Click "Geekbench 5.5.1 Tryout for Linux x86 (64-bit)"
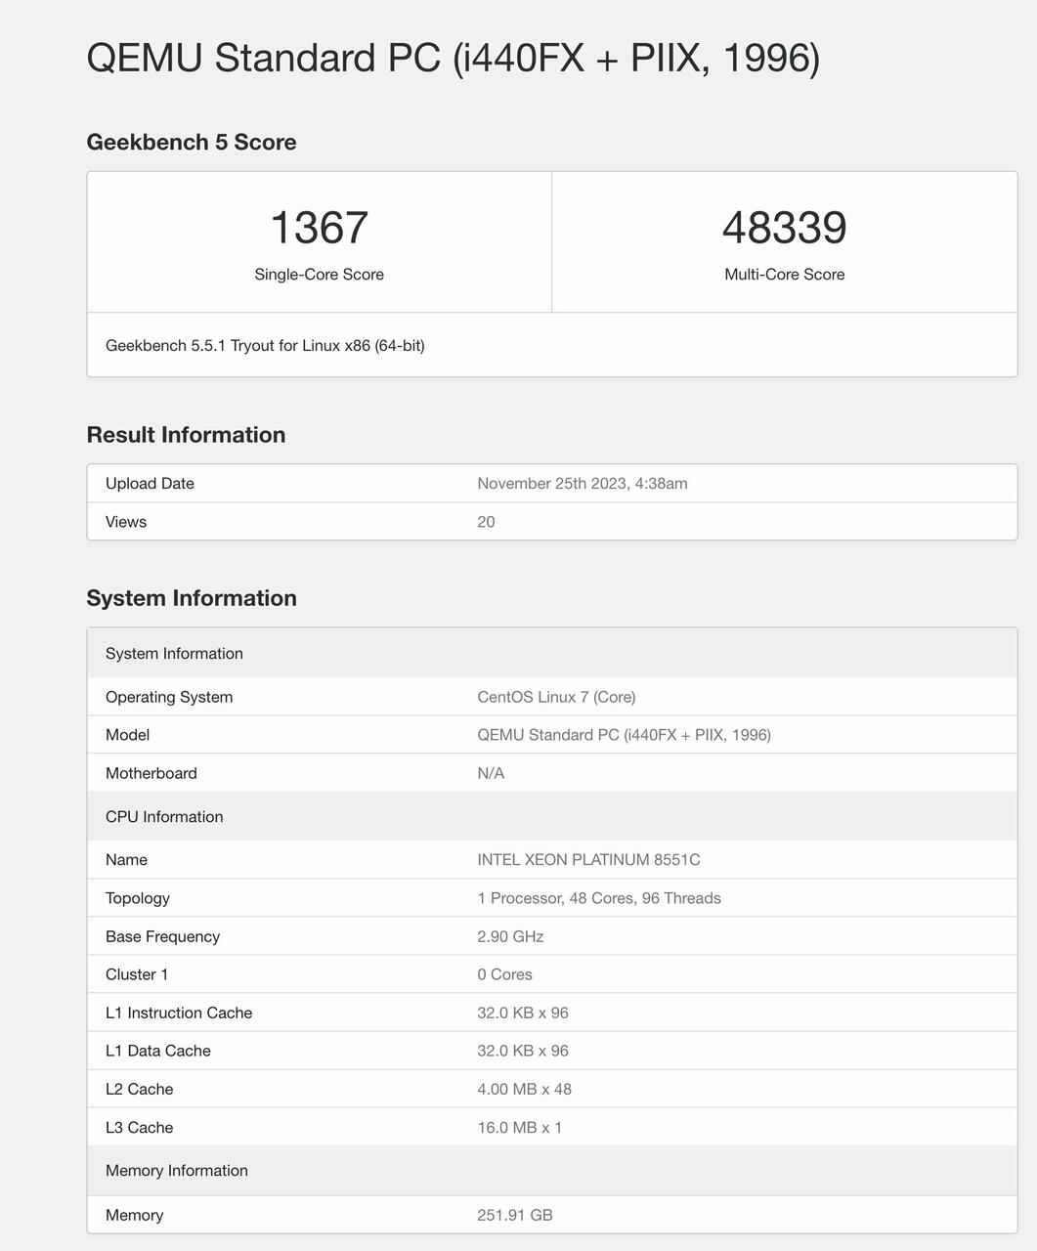The image size is (1037, 1251). (265, 345)
